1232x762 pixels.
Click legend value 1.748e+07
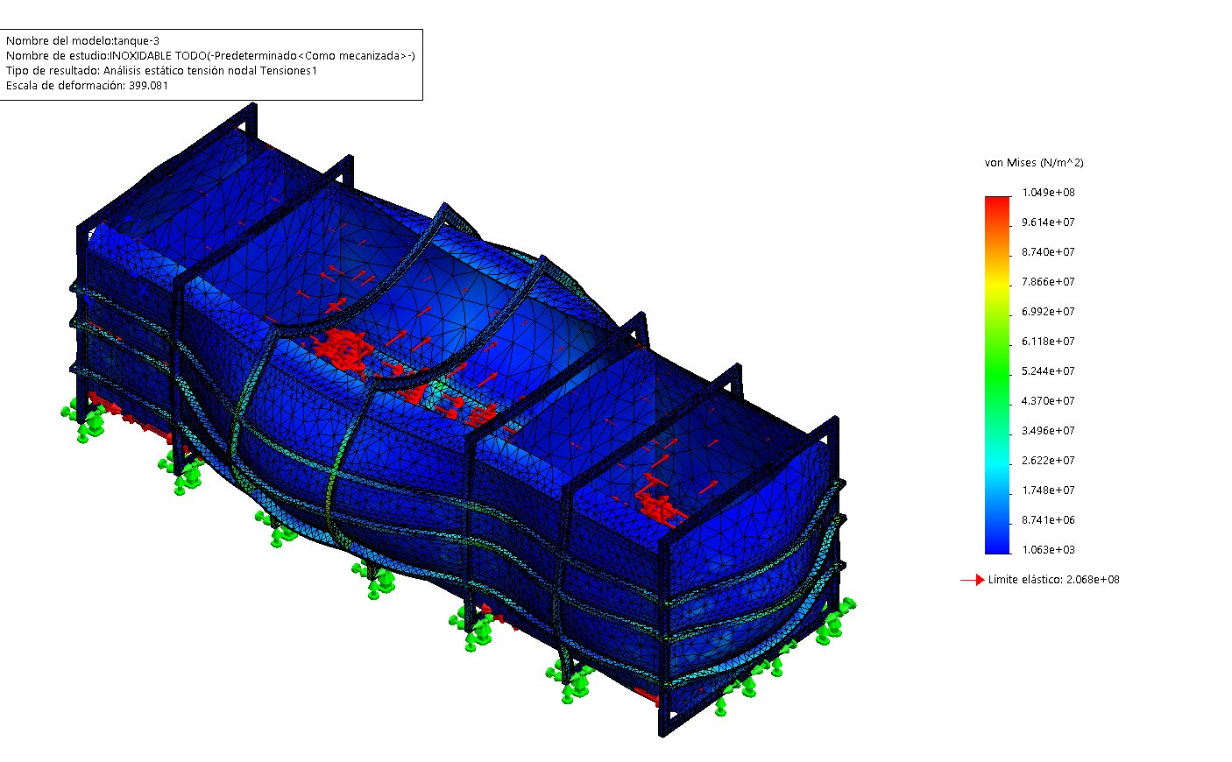point(1048,490)
